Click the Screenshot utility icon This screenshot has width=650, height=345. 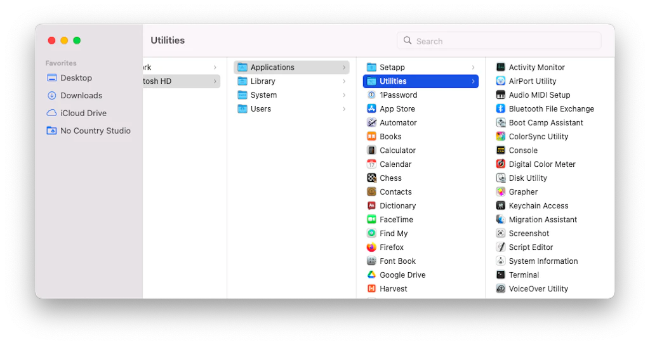(x=500, y=233)
